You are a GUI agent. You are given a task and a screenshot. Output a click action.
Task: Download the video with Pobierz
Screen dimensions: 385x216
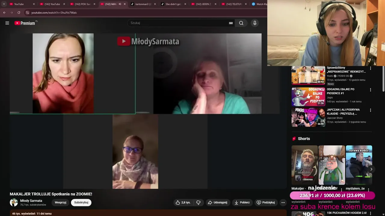242,202
